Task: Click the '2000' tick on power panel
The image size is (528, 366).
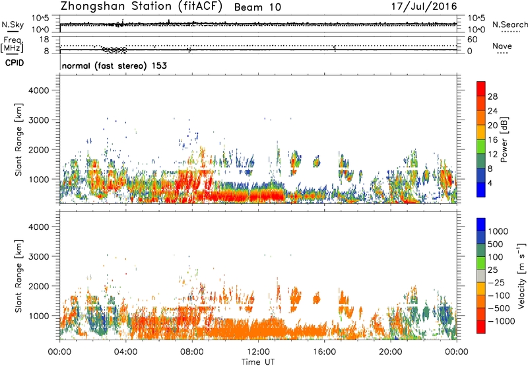Action: [x=39, y=149]
